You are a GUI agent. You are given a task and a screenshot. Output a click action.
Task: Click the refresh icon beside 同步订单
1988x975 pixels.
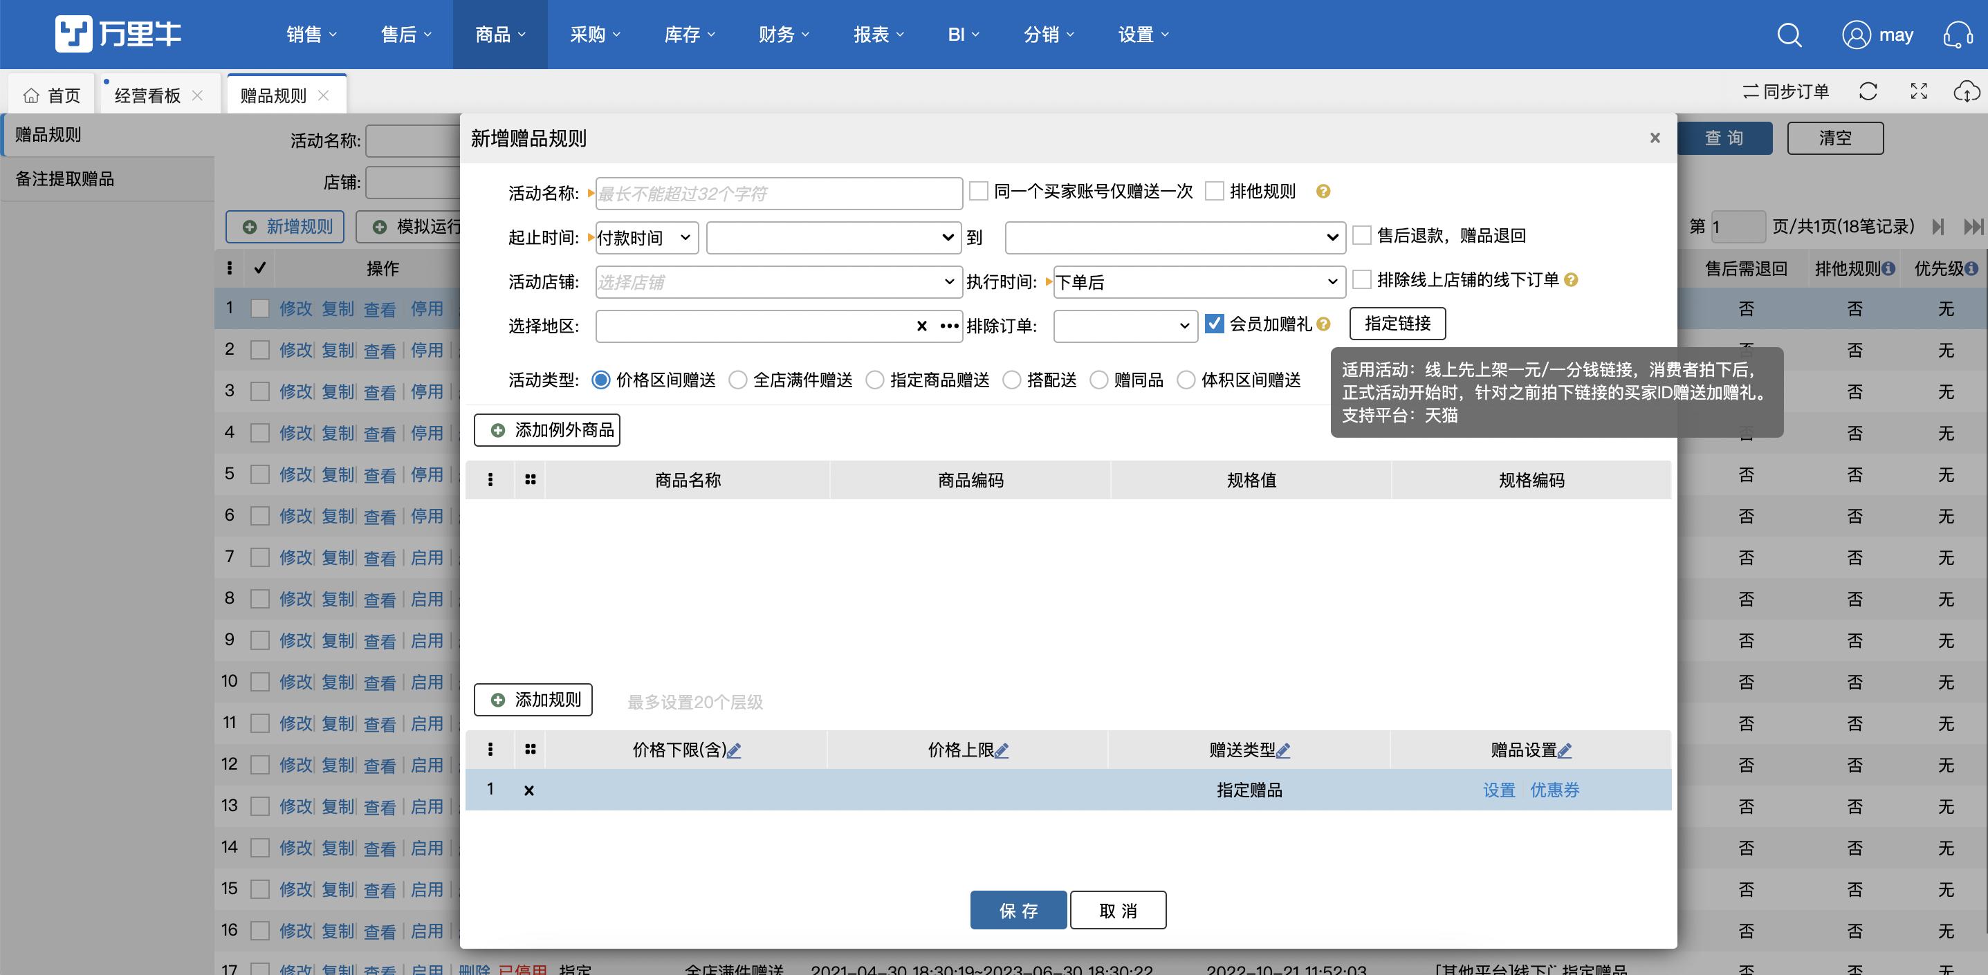tap(1868, 92)
